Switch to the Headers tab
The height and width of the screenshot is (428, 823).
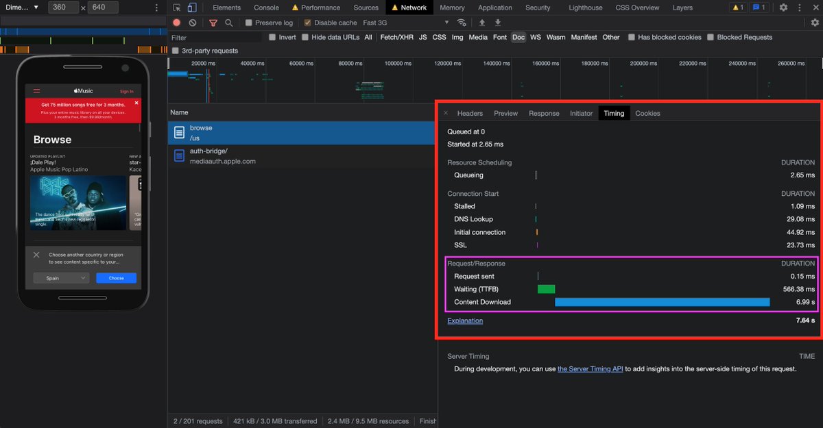tap(470, 113)
